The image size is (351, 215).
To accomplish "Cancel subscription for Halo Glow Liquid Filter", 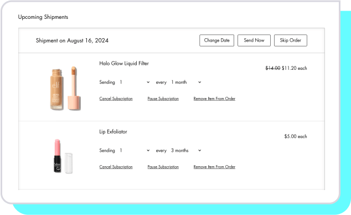I will (116, 99).
